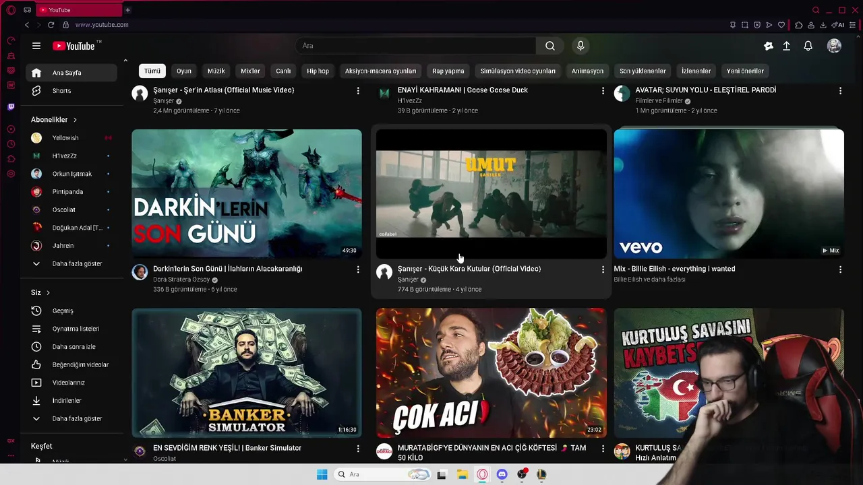This screenshot has height=485, width=863.
Task: Click the YouTube search input field
Action: [x=416, y=46]
